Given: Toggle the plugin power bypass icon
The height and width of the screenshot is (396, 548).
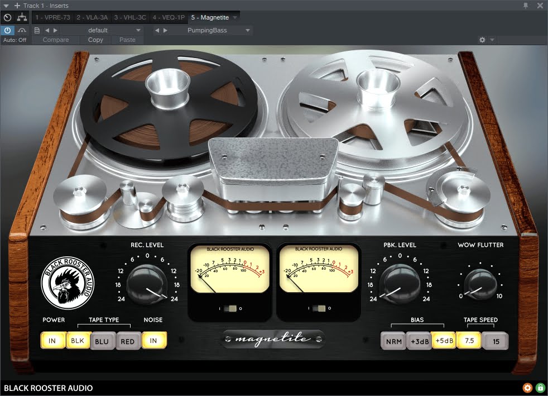Looking at the screenshot, I should click(7, 30).
